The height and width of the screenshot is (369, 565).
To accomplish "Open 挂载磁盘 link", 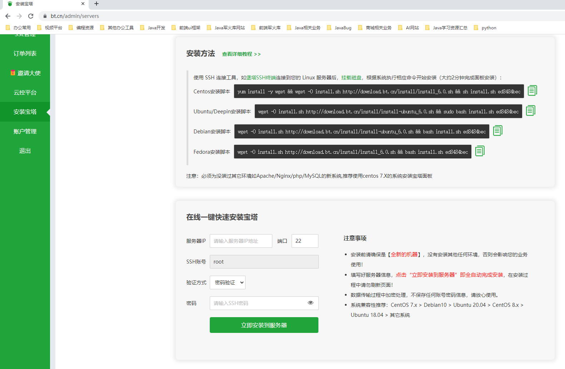I will (351, 78).
